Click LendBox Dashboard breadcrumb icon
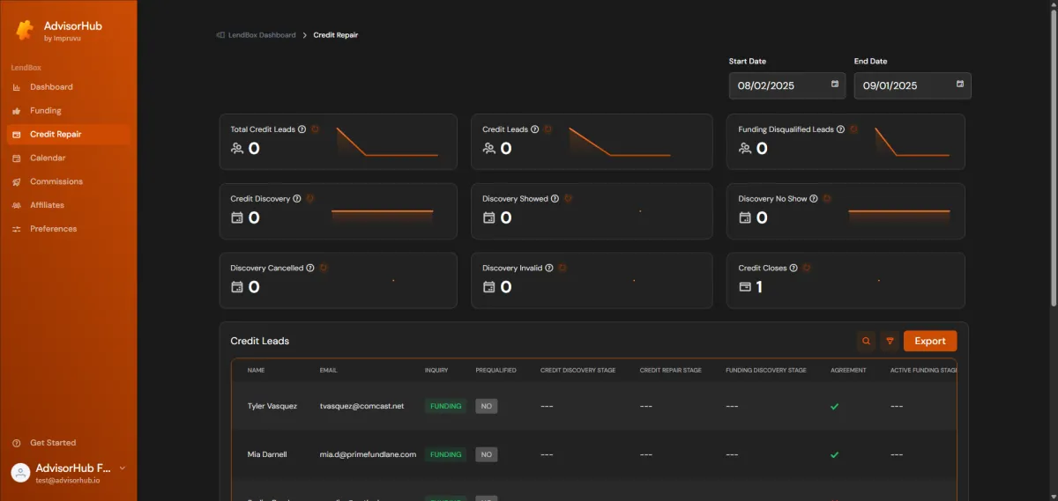This screenshot has width=1058, height=501. 220,35
